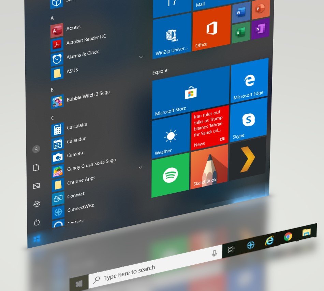Screen dimensions: 324x291
Task: Open the News live tile headline
Action: (x=209, y=127)
